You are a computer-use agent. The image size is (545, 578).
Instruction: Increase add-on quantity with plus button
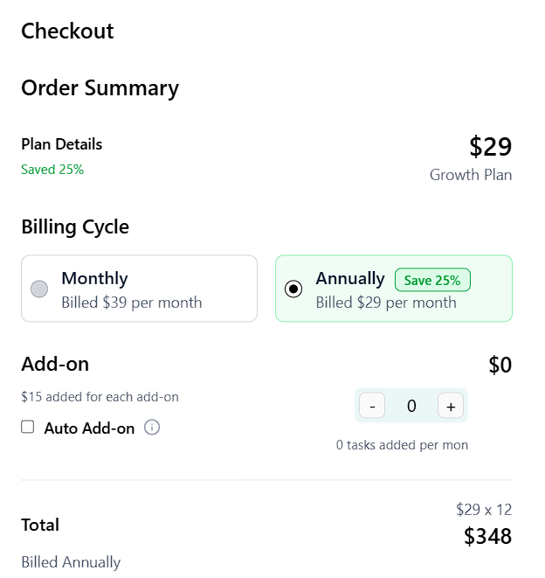pyautogui.click(x=451, y=406)
